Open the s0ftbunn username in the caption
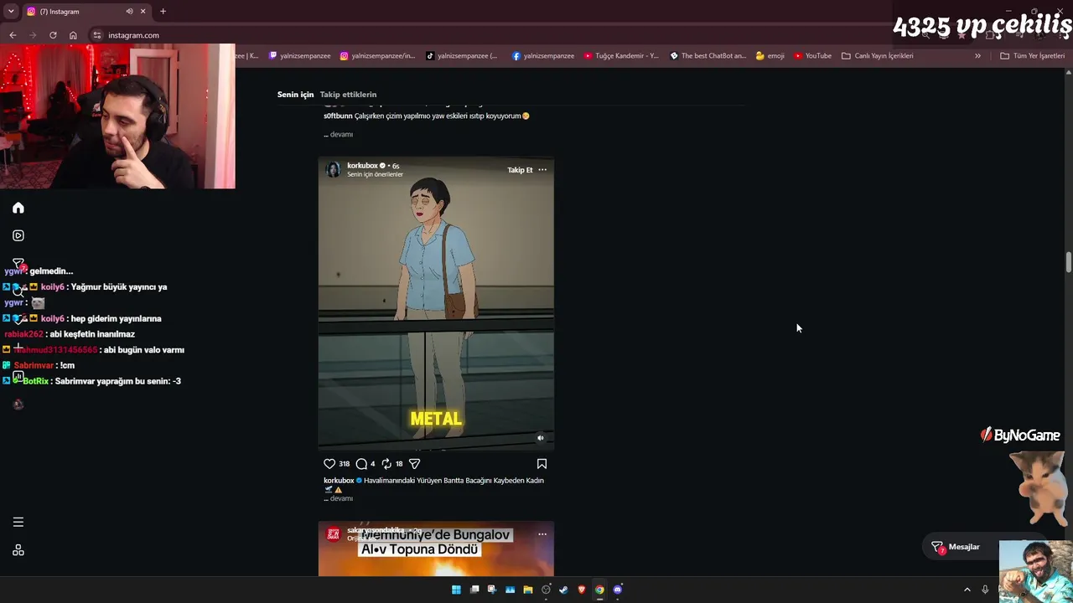 click(x=338, y=116)
